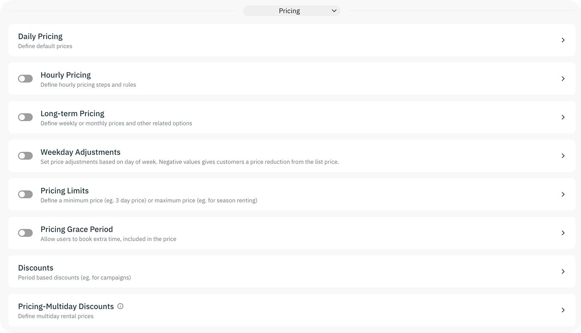581x333 pixels.
Task: Switch on Pricing Grace Period
Action: click(x=25, y=233)
